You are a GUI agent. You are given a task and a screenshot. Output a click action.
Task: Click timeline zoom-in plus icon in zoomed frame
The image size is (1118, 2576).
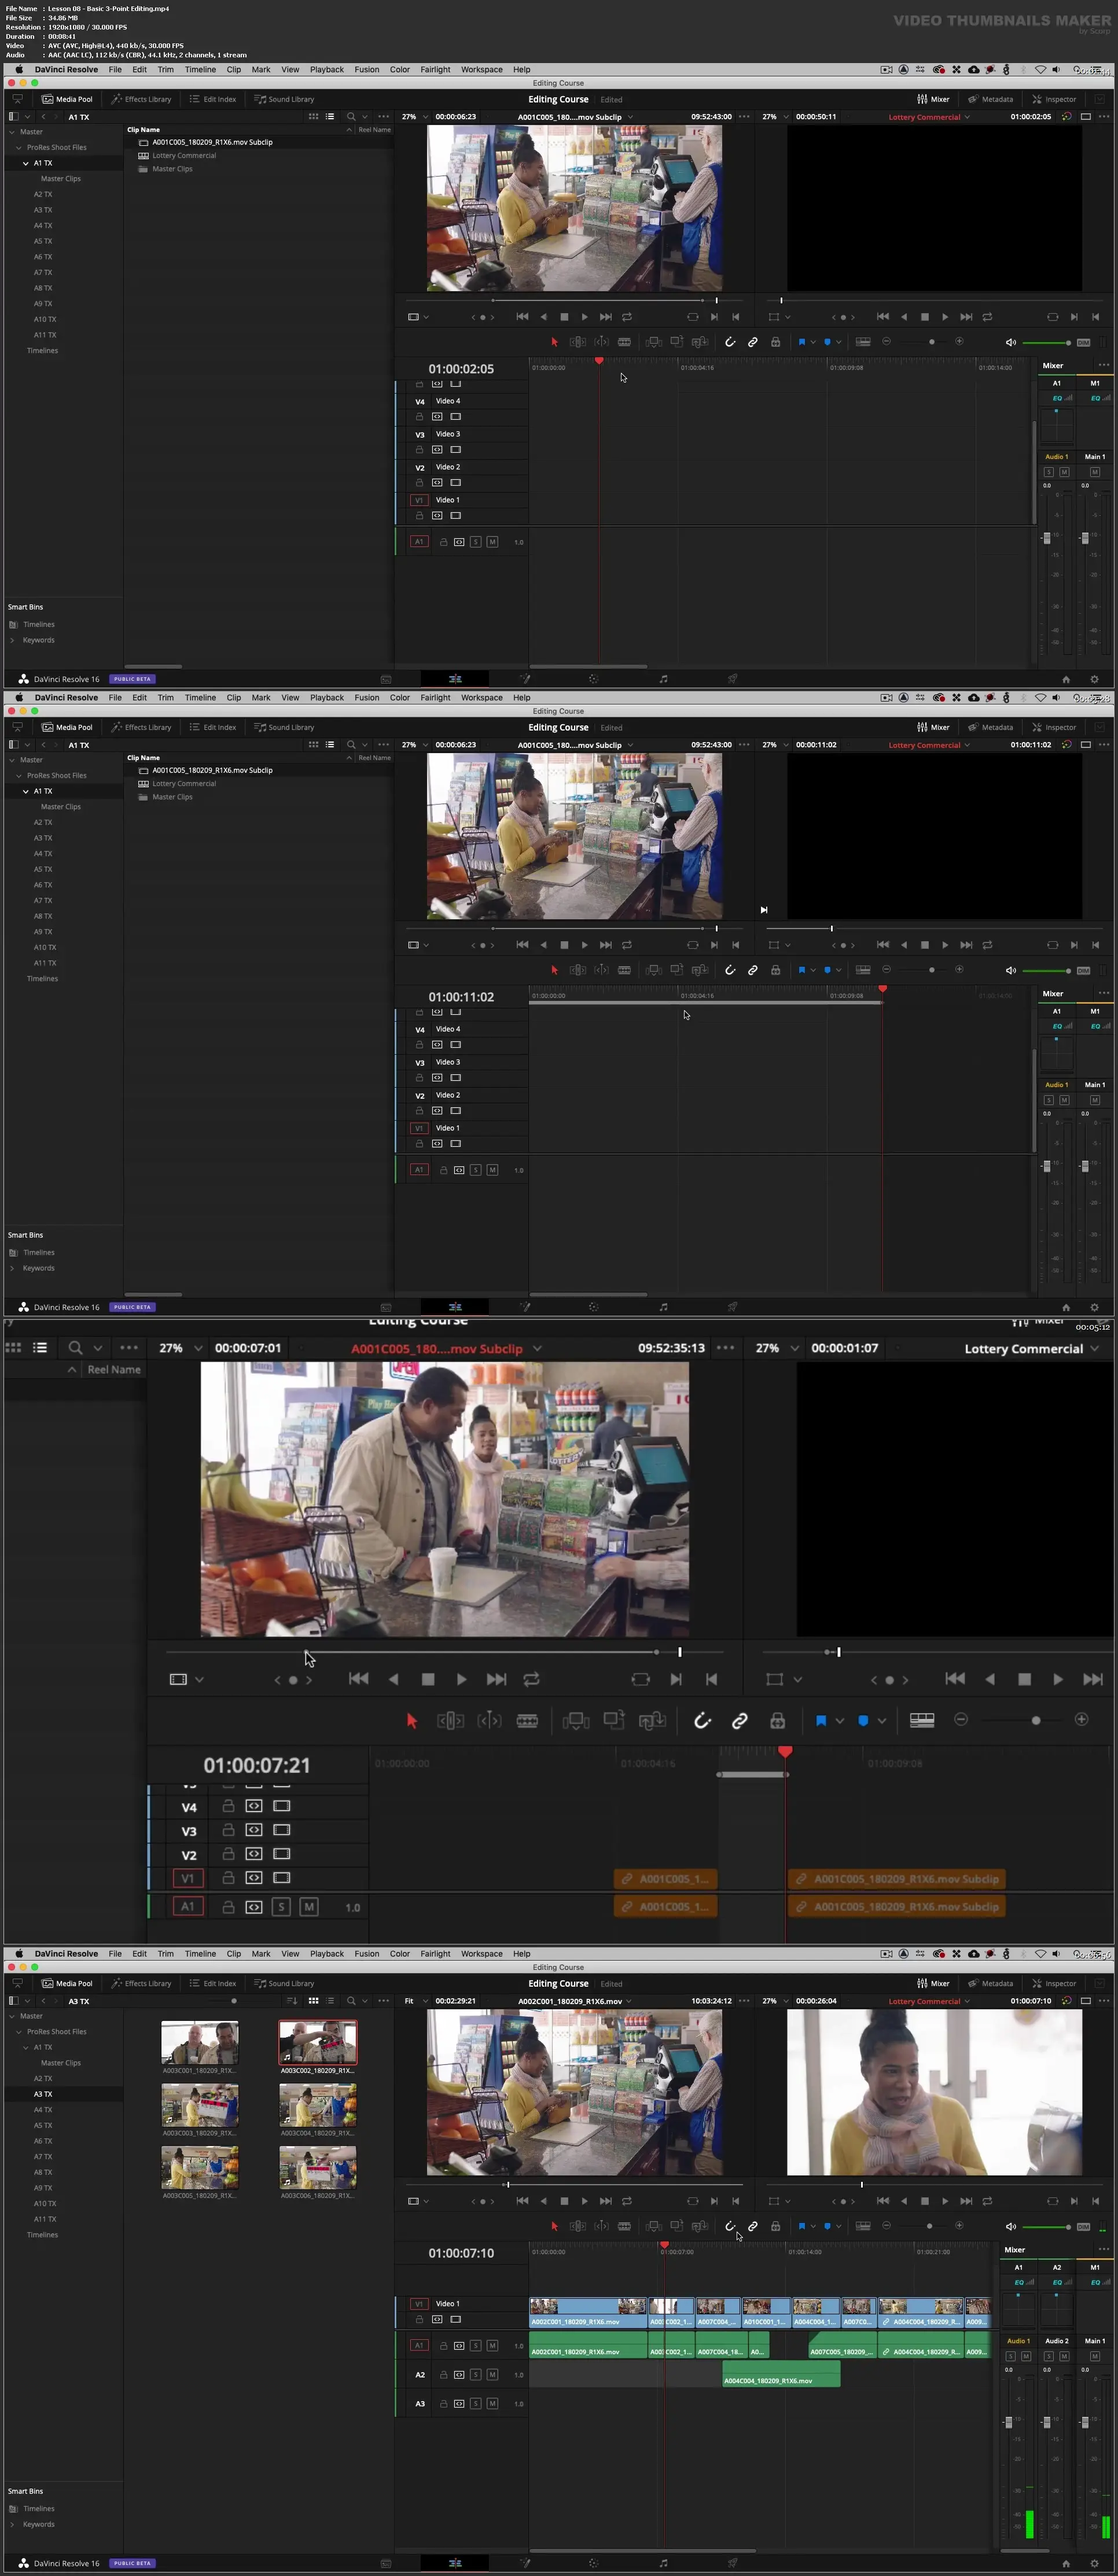(x=1081, y=1719)
